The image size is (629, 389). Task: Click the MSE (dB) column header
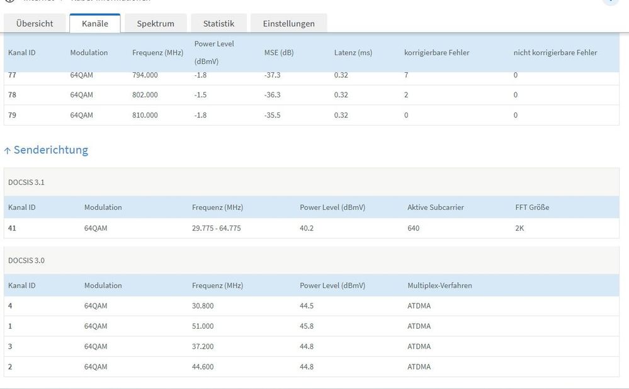pos(279,52)
